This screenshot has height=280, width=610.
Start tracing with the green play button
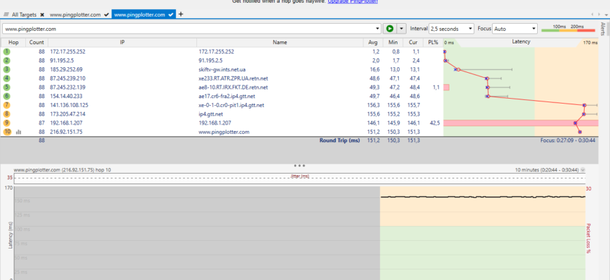[390, 29]
